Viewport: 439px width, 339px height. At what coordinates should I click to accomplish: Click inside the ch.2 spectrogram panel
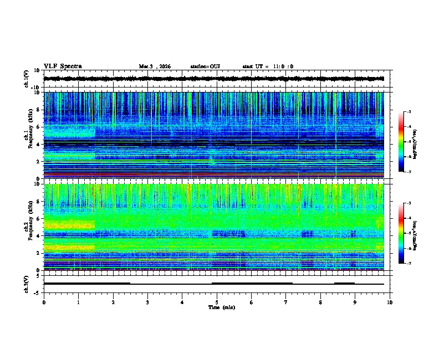(x=214, y=227)
